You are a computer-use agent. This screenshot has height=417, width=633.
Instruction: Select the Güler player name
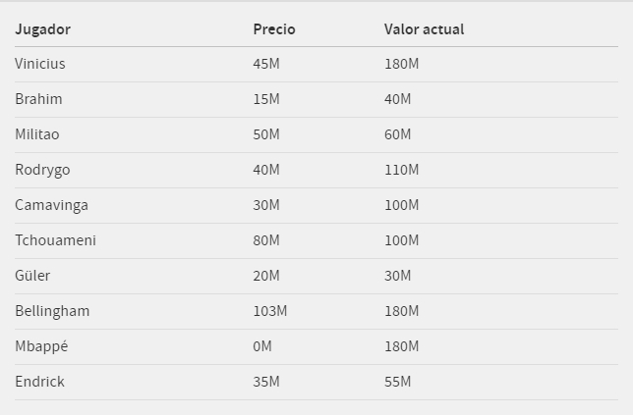click(32, 276)
